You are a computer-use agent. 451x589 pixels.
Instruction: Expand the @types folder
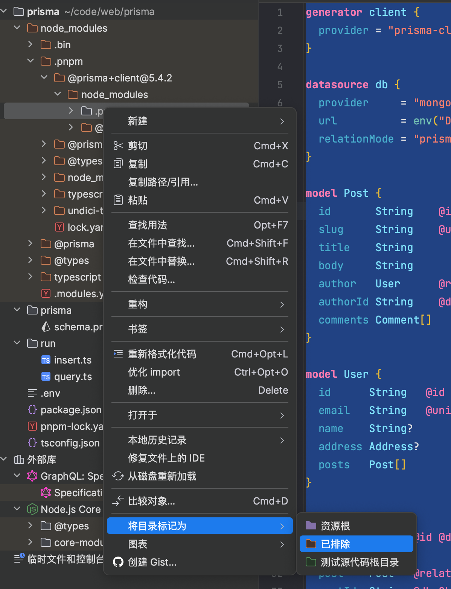coord(30,260)
